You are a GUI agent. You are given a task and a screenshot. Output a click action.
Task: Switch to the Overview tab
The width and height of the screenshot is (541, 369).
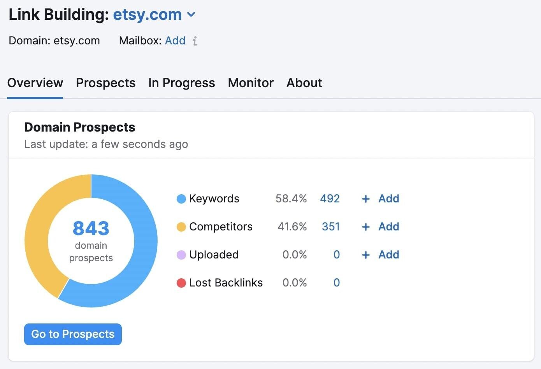[35, 83]
